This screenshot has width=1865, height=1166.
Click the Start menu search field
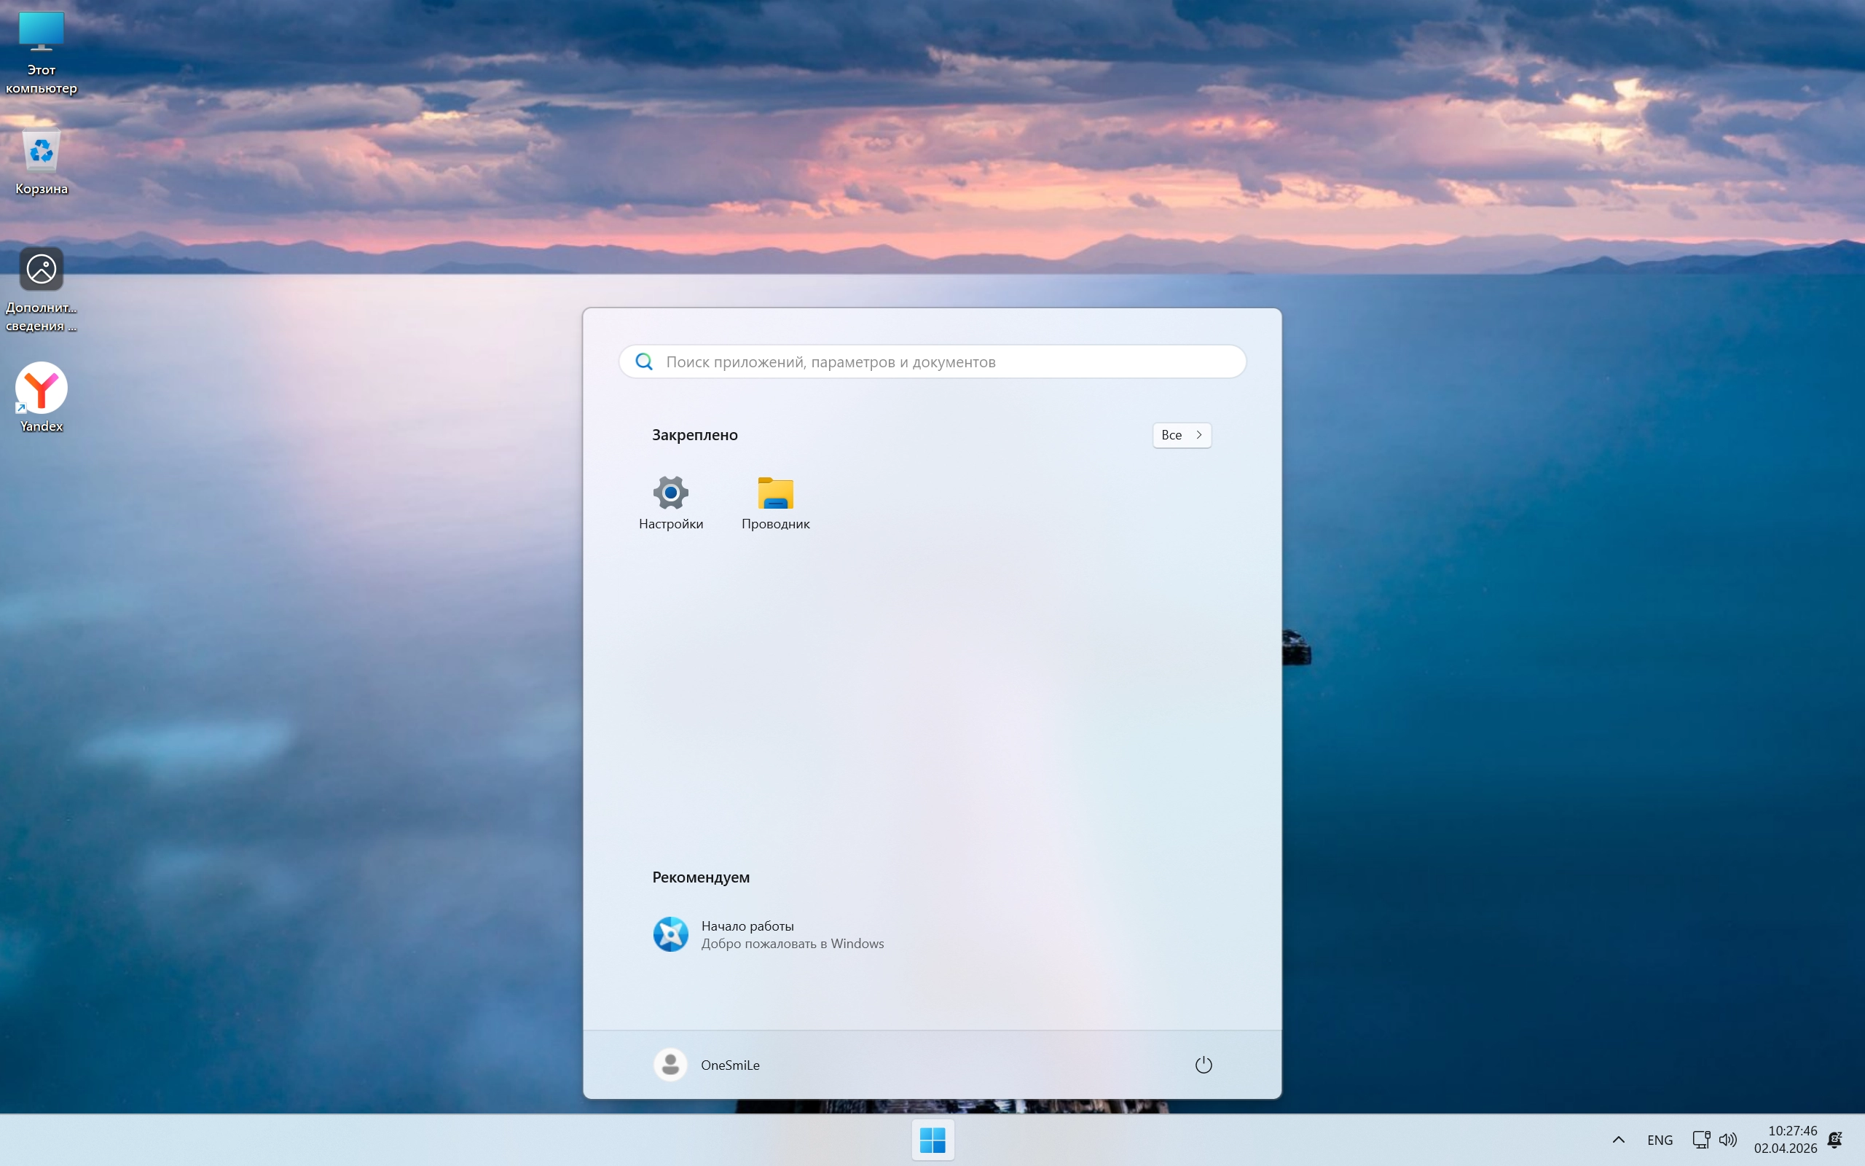pyautogui.click(x=932, y=361)
